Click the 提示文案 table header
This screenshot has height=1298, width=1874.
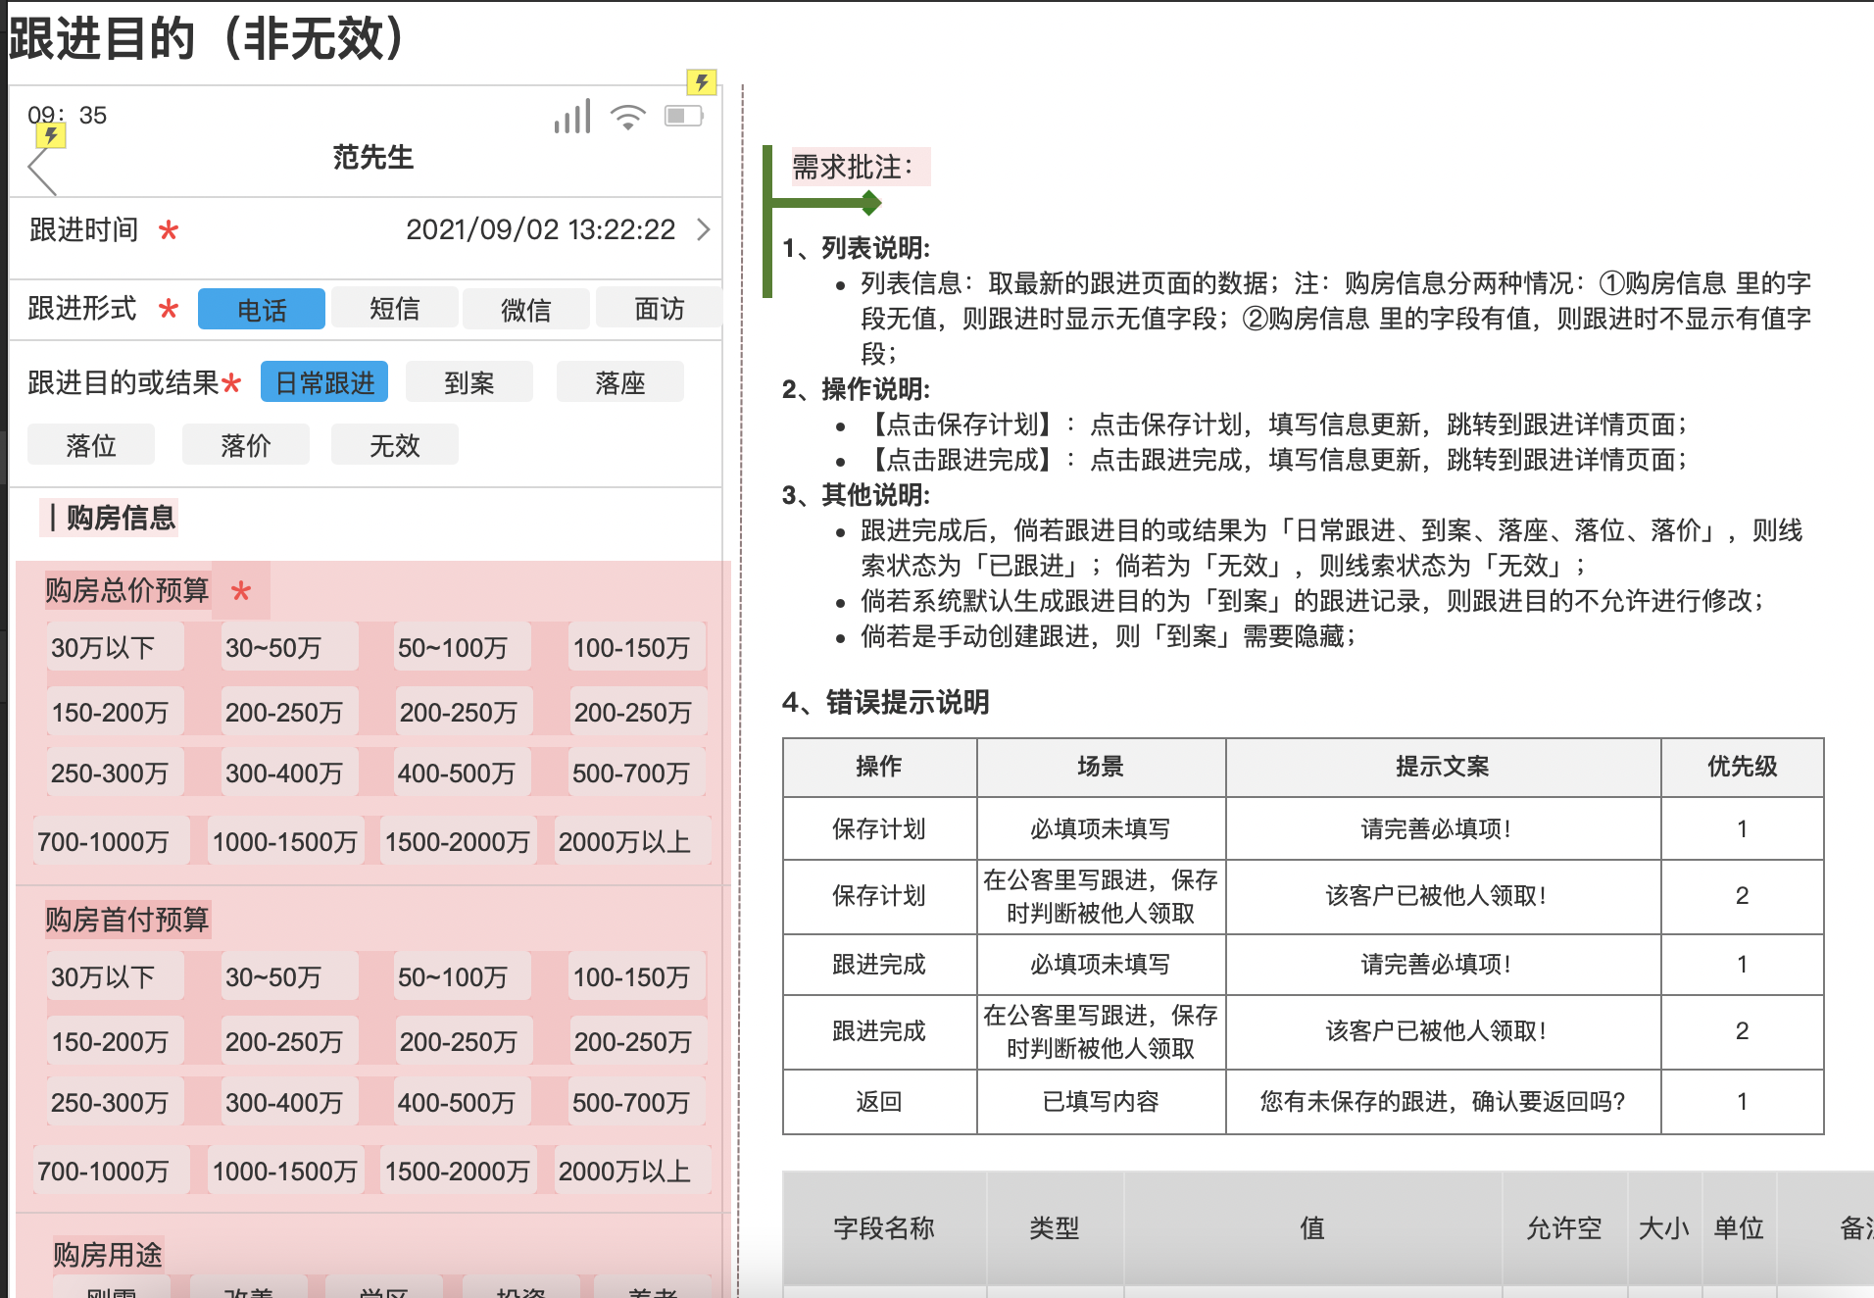[x=1443, y=767]
